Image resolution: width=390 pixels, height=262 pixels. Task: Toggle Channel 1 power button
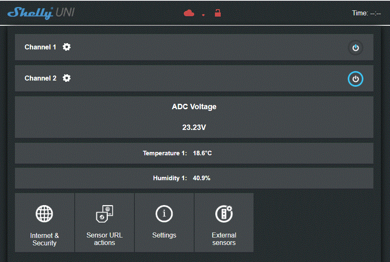355,48
